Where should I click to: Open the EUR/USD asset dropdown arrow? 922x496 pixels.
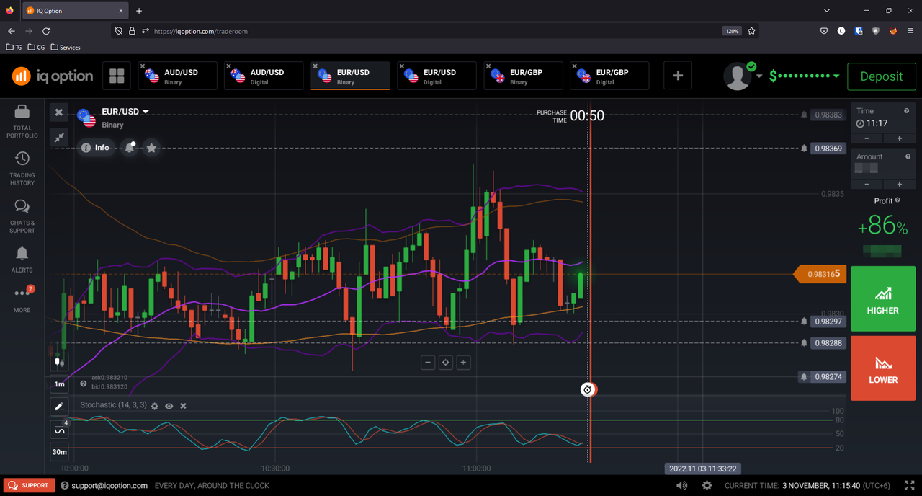[146, 112]
